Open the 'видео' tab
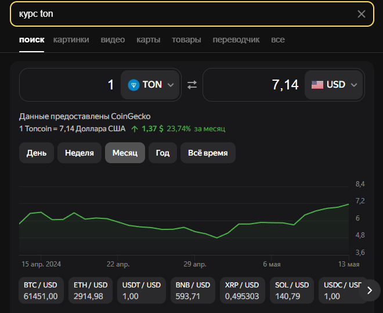Screen dimensions: 383x313 pos(113,39)
